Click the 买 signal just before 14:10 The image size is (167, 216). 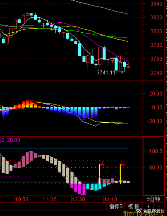click(x=102, y=164)
